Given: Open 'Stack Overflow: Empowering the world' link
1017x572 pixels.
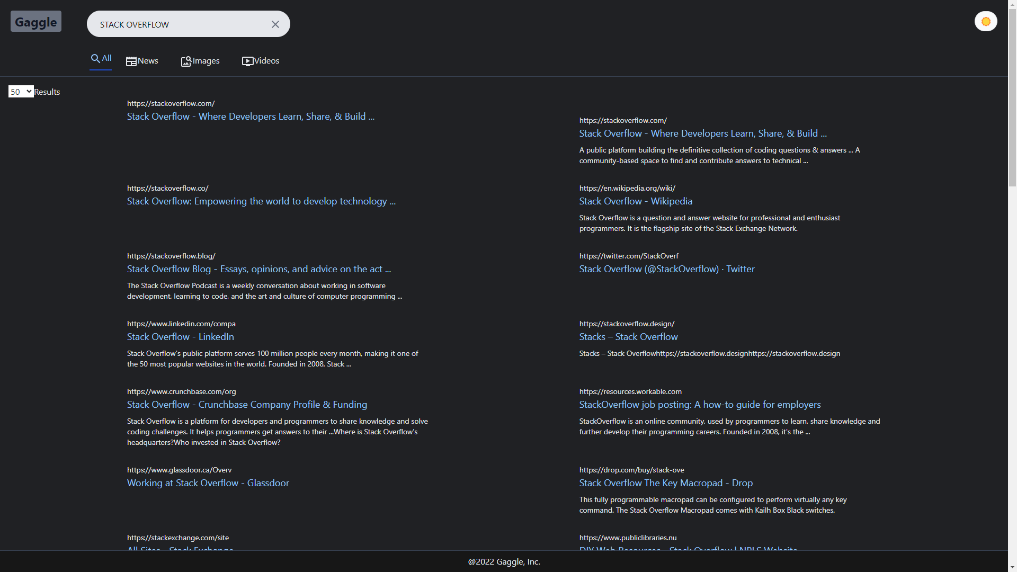Looking at the screenshot, I should click(x=261, y=201).
